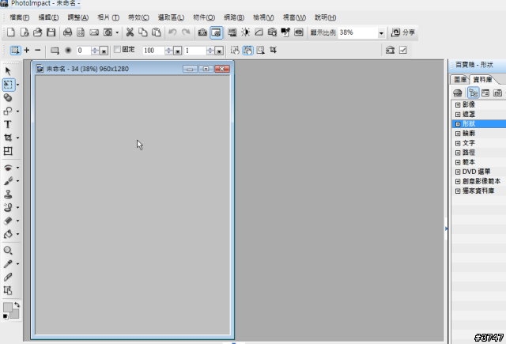Expand the 遮罩 tree node
The image size is (506, 344).
pyautogui.click(x=458, y=115)
